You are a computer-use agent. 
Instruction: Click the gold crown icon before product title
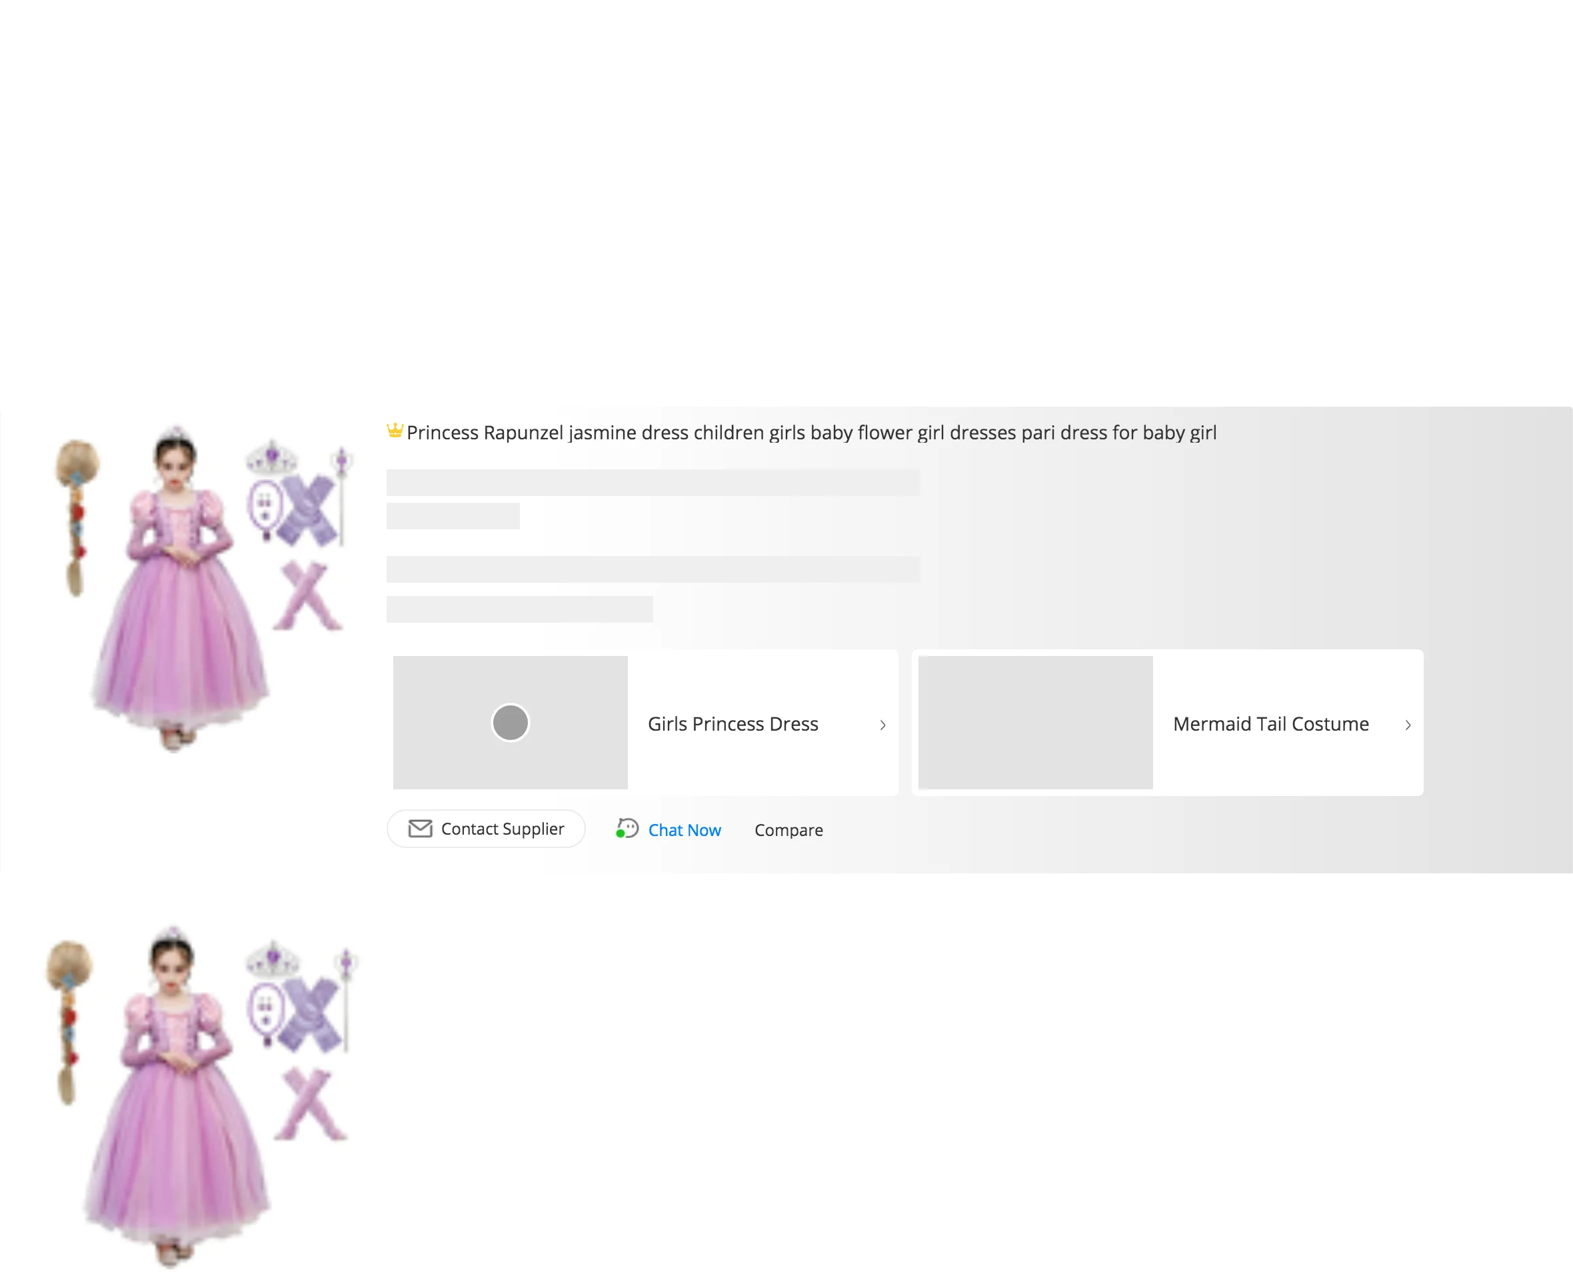point(395,431)
